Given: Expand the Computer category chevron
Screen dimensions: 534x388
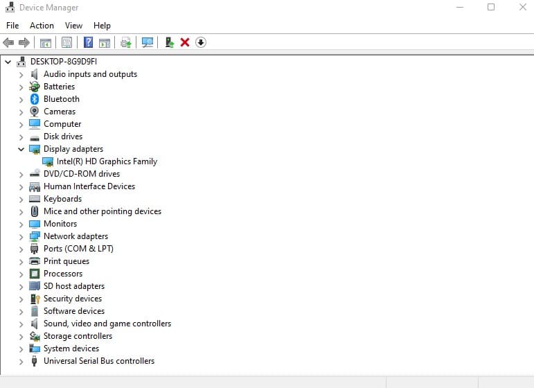Looking at the screenshot, I should point(21,124).
